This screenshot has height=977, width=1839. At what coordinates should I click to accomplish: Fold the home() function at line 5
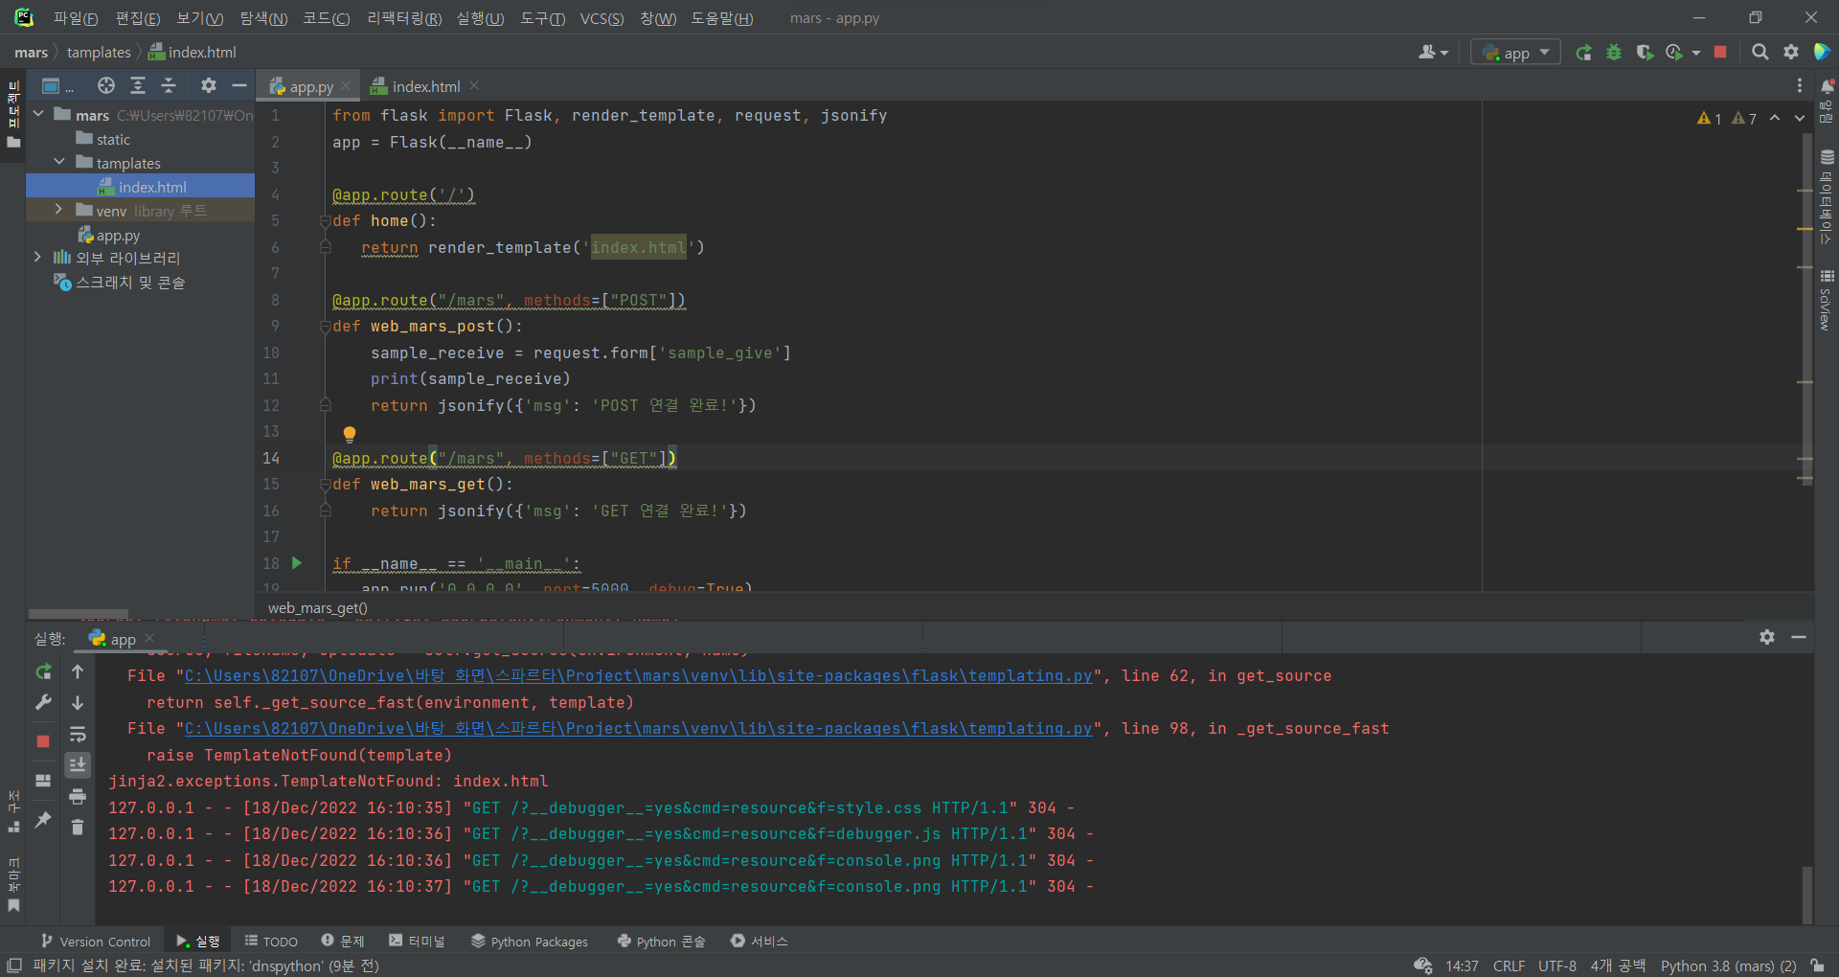(325, 221)
